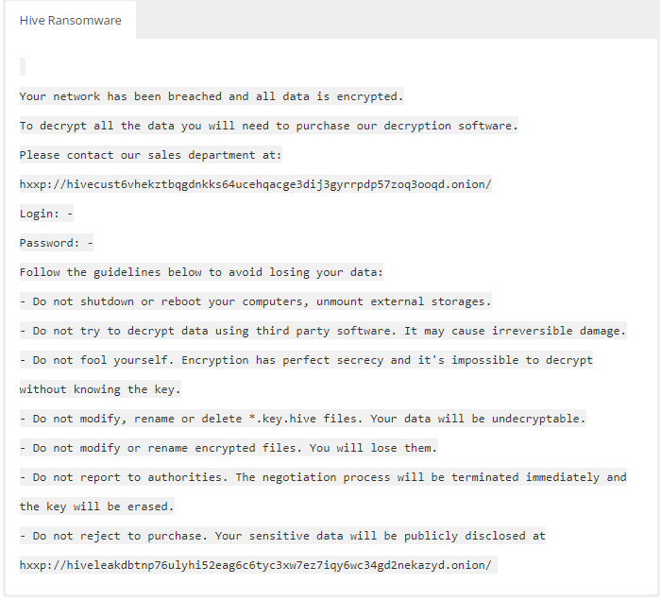Click the 'rename encrypted files' warning line
This screenshot has height=601, width=661.
click(x=228, y=448)
